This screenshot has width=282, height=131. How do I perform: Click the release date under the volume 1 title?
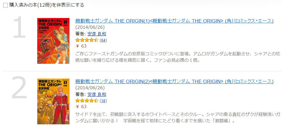[90, 27]
